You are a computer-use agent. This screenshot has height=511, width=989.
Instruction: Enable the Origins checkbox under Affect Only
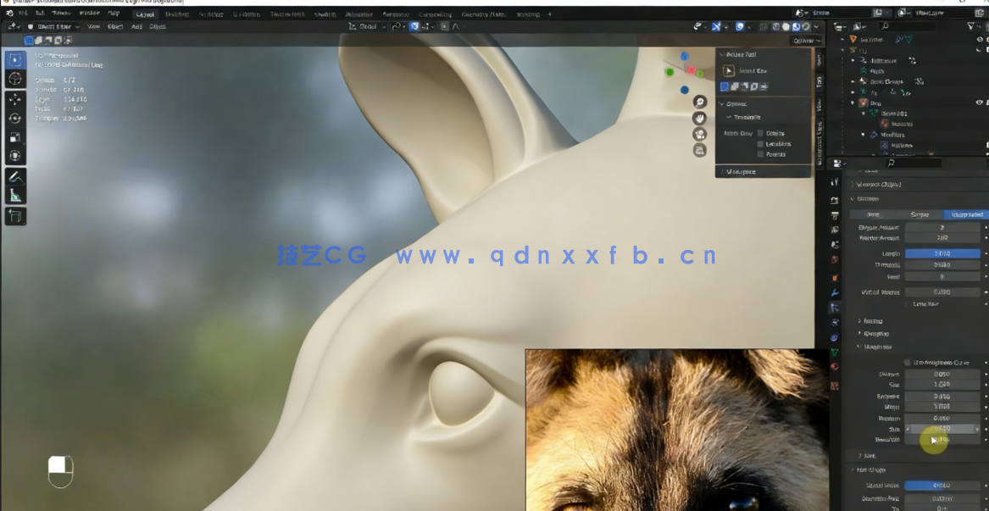pyautogui.click(x=760, y=133)
